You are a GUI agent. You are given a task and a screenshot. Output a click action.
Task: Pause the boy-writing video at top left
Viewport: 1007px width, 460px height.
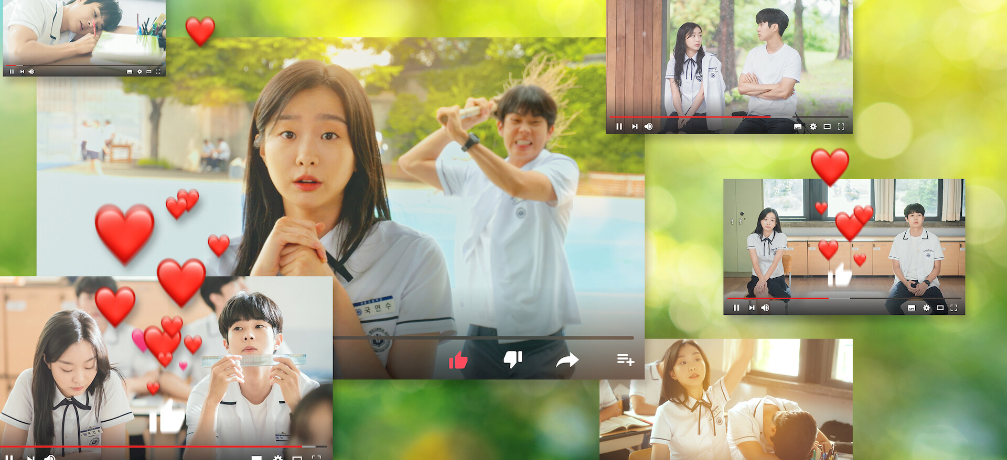12,72
